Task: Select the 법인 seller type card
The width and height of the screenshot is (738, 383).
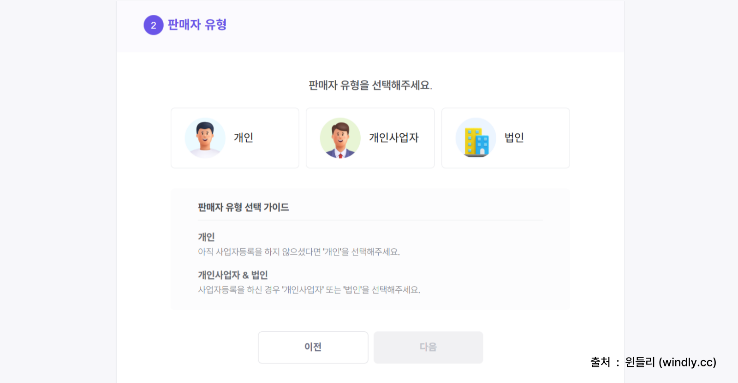Action: (505, 138)
